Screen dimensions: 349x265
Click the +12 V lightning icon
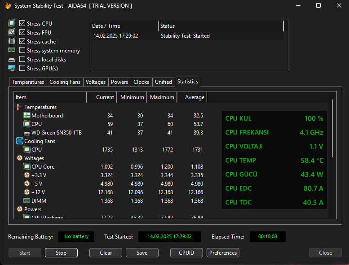coord(27,192)
